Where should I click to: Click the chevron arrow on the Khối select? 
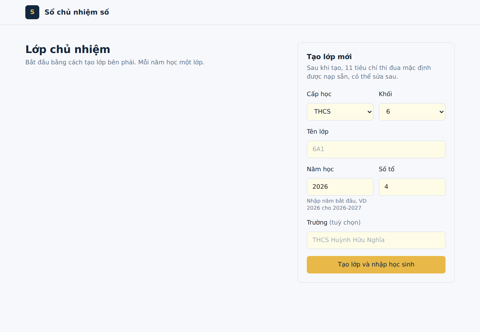coord(441,112)
